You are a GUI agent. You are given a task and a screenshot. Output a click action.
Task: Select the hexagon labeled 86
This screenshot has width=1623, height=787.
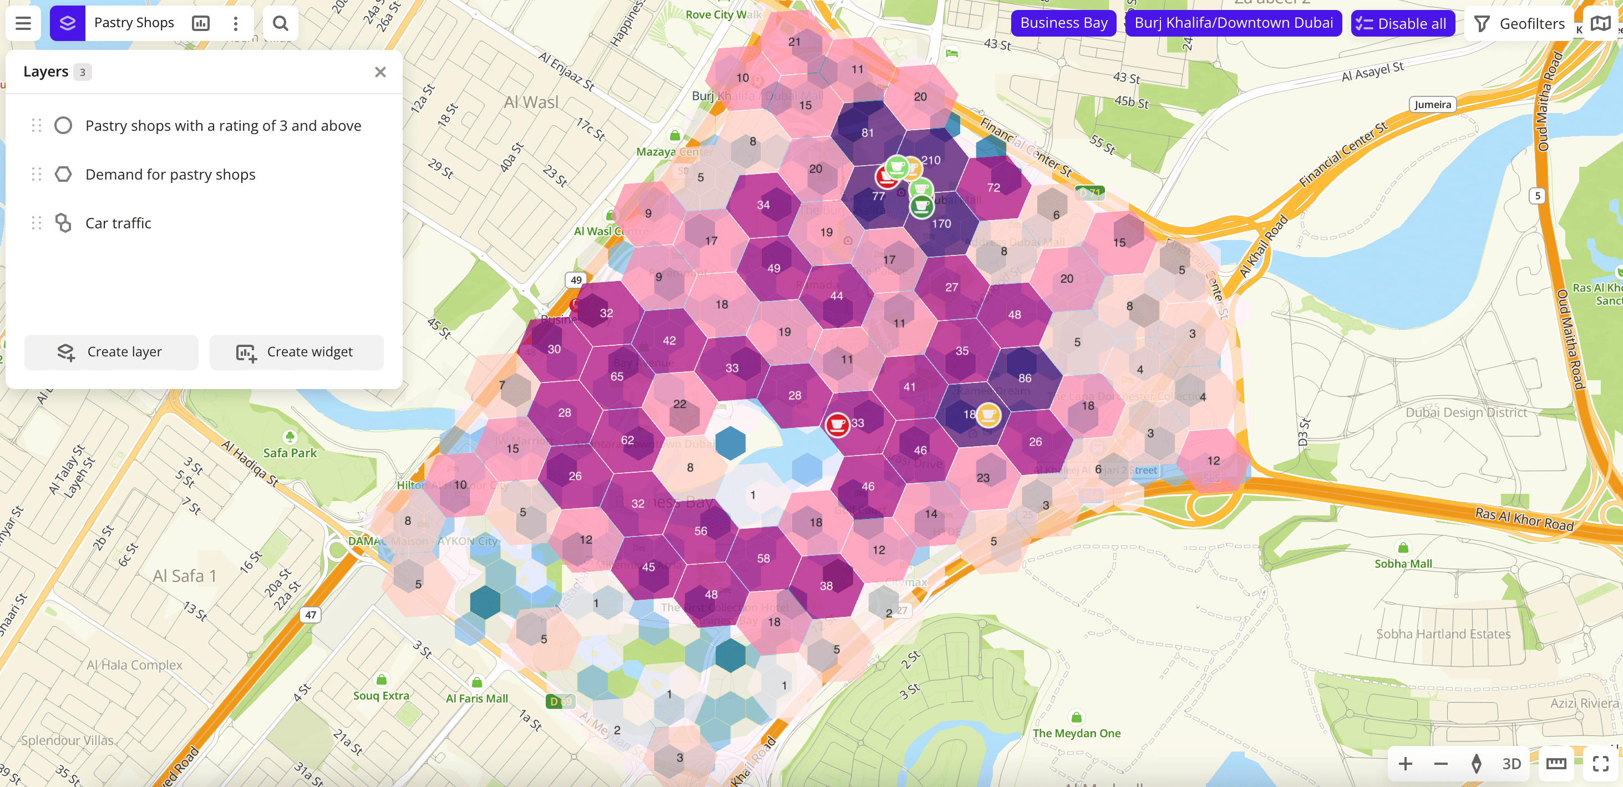pyautogui.click(x=1025, y=378)
